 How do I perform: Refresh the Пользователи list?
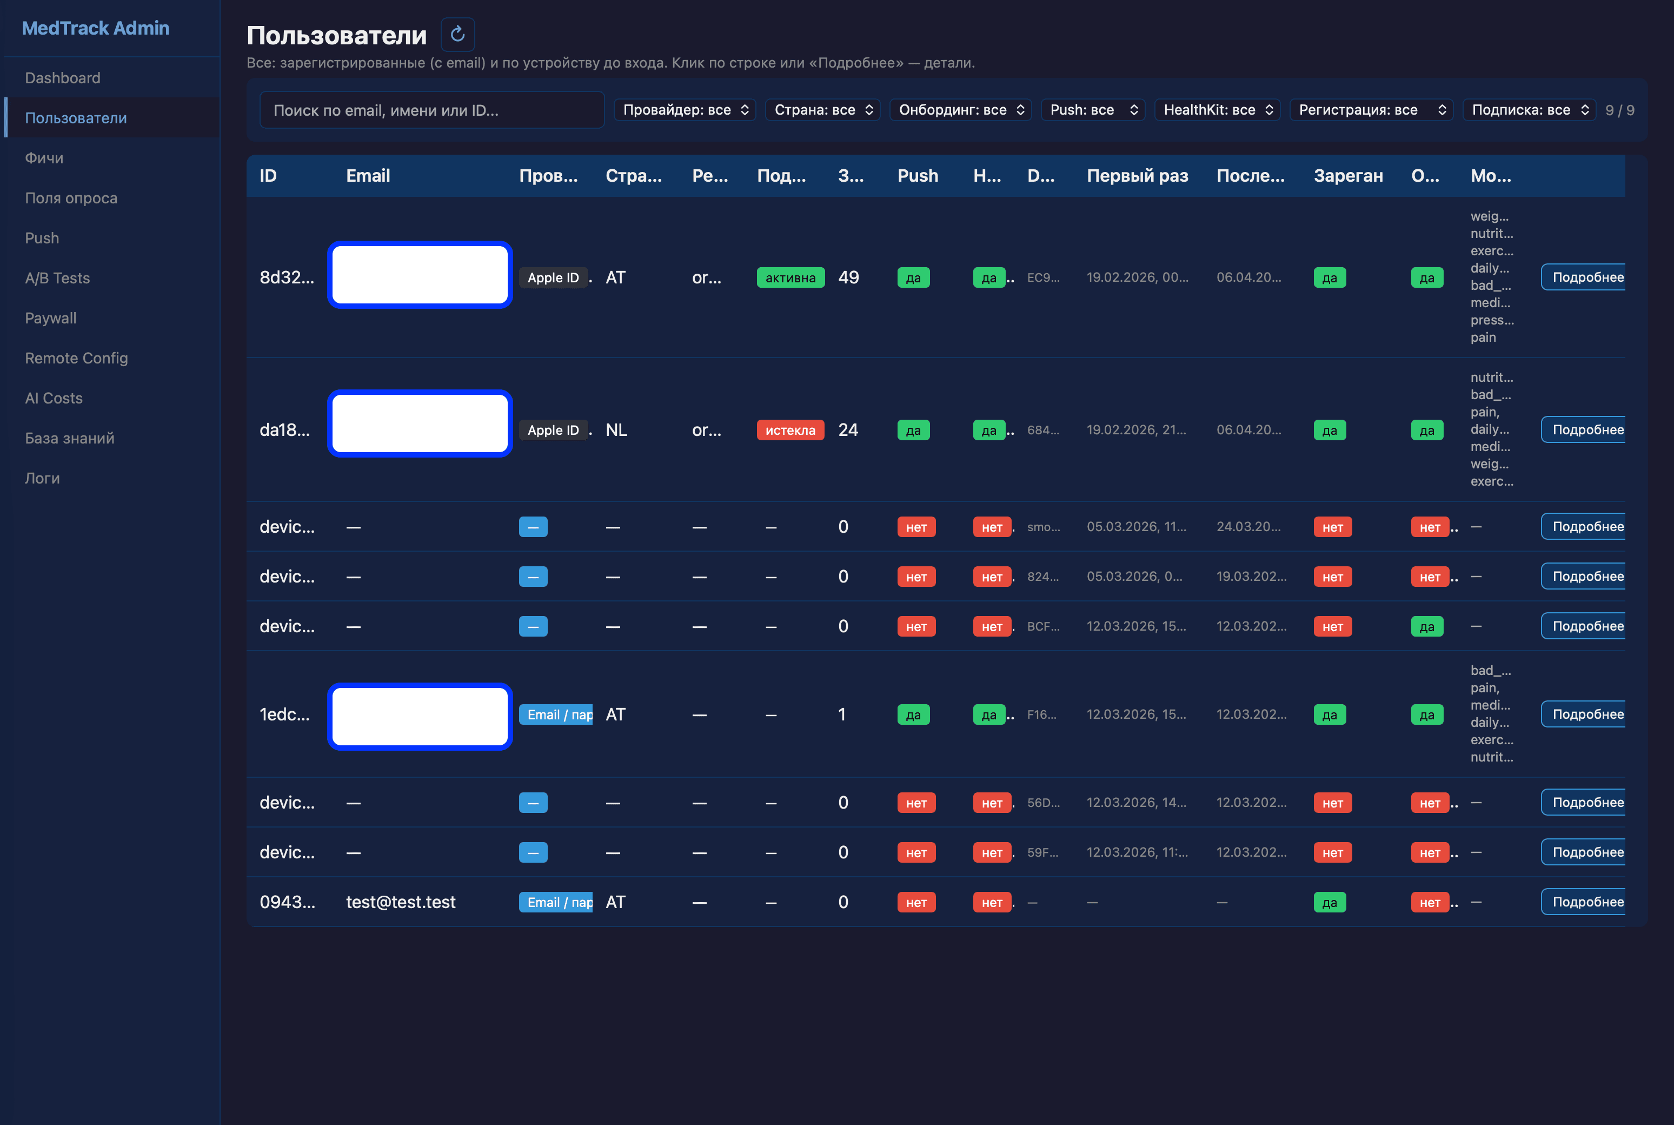tap(457, 34)
